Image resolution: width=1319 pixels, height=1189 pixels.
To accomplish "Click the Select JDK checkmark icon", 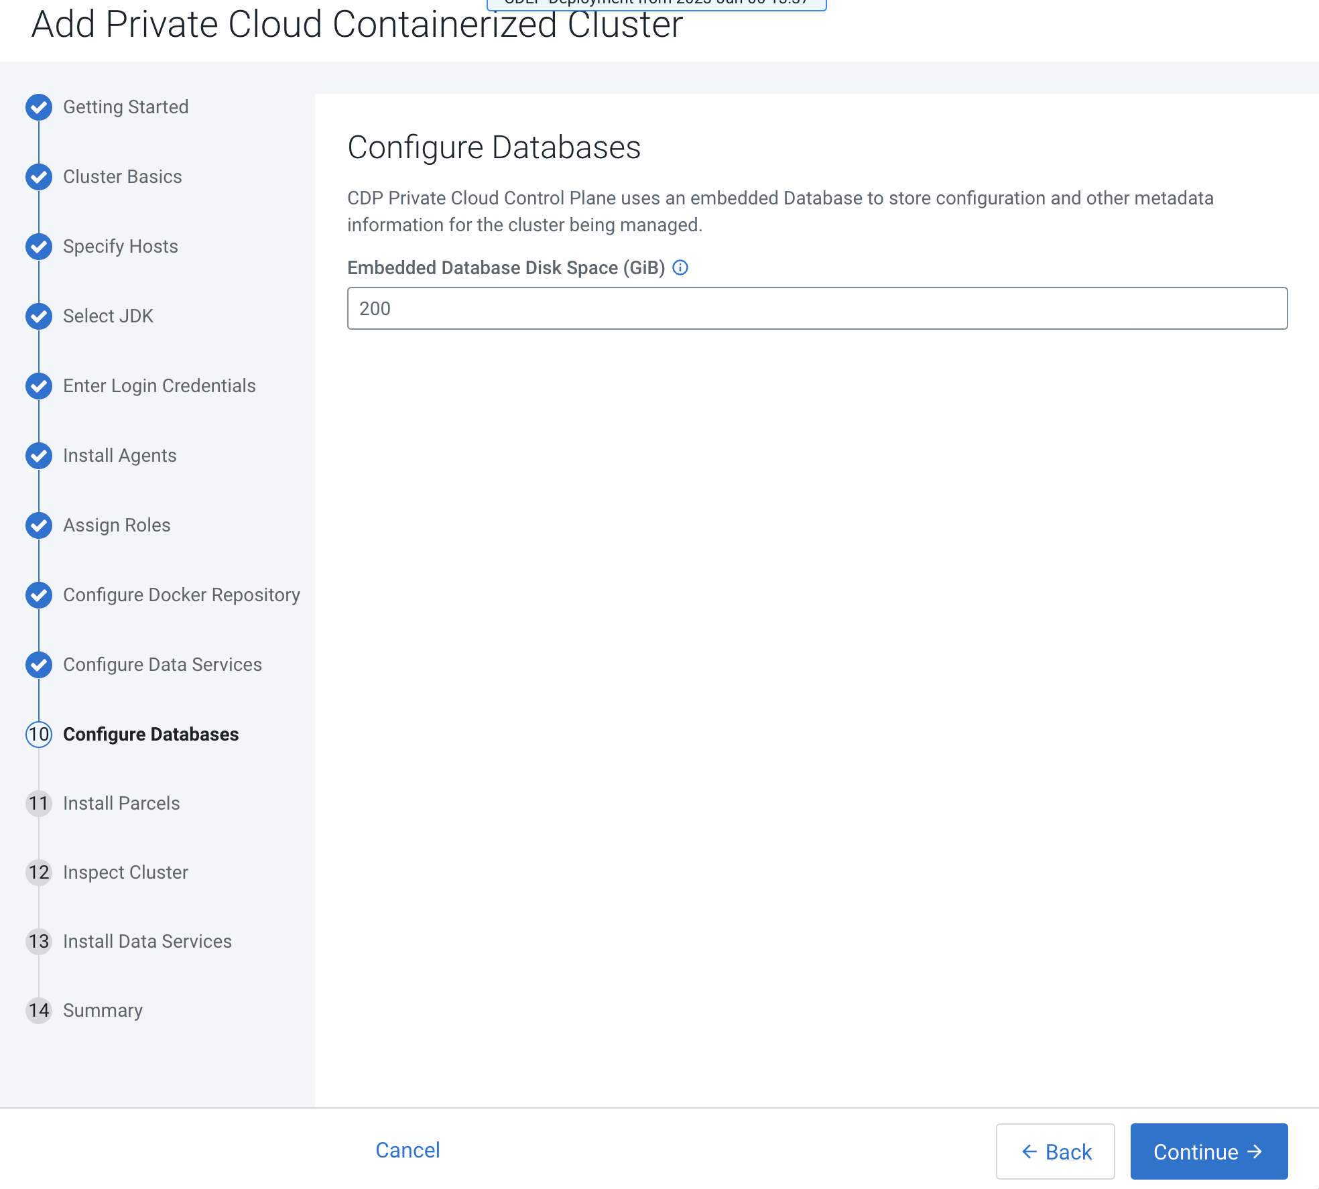I will (x=39, y=316).
